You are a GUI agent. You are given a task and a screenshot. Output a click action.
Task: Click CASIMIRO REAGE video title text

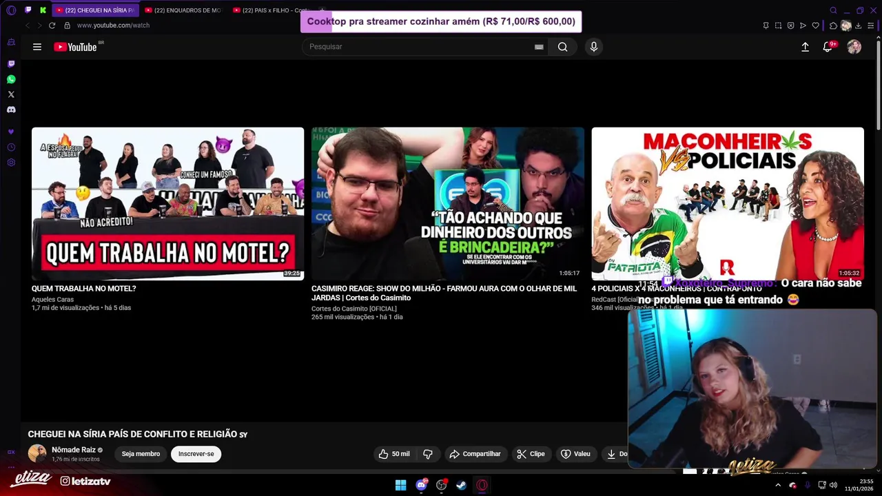point(444,293)
